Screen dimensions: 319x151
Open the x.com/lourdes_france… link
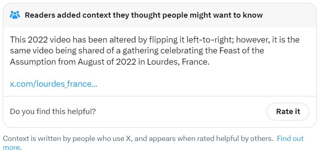coord(54,84)
